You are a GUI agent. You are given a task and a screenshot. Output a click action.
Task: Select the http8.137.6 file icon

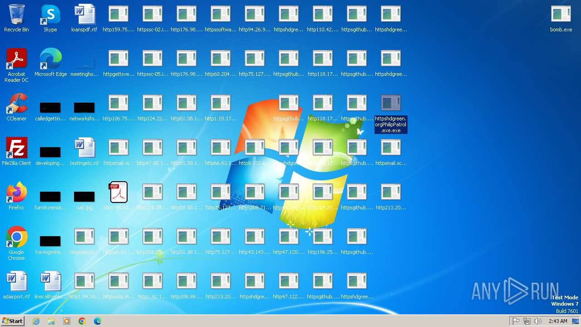click(255, 152)
